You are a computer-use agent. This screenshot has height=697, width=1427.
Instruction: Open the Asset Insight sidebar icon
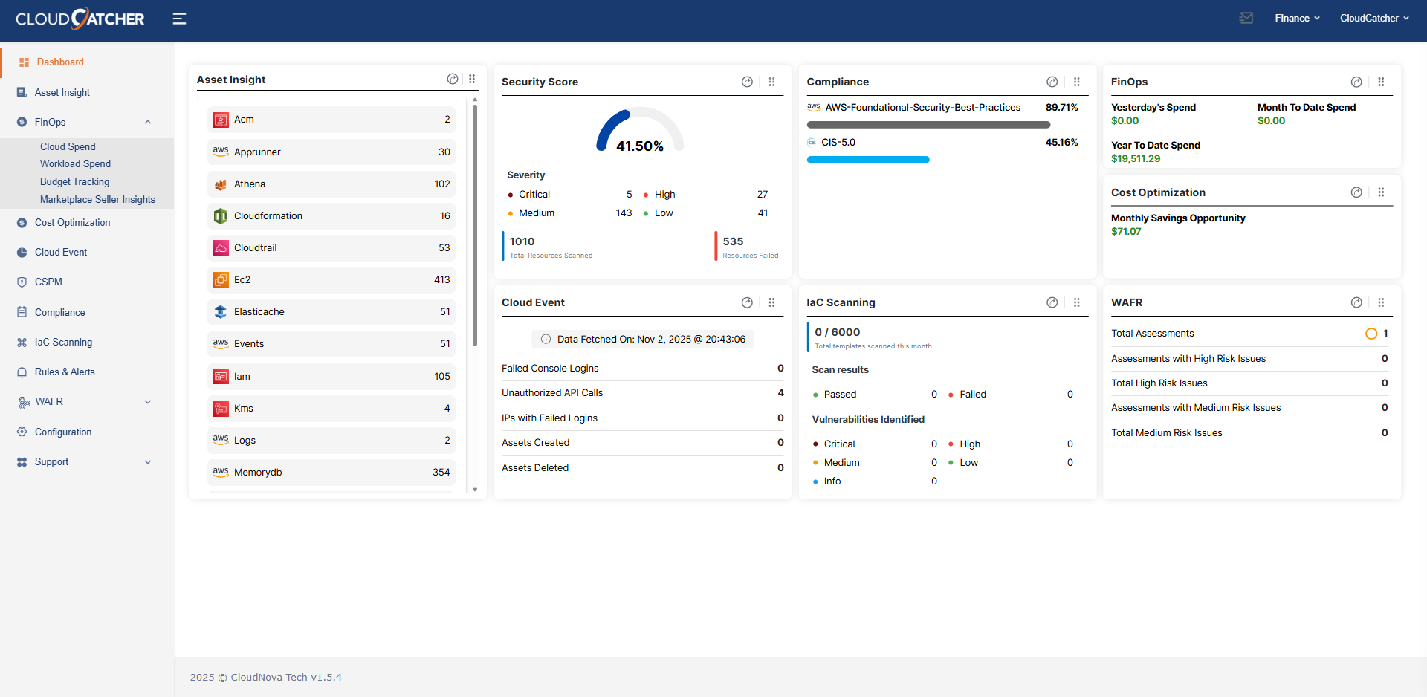tap(22, 92)
